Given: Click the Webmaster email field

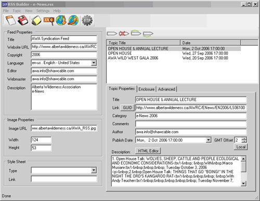Looking at the screenshot, I should (64, 79).
